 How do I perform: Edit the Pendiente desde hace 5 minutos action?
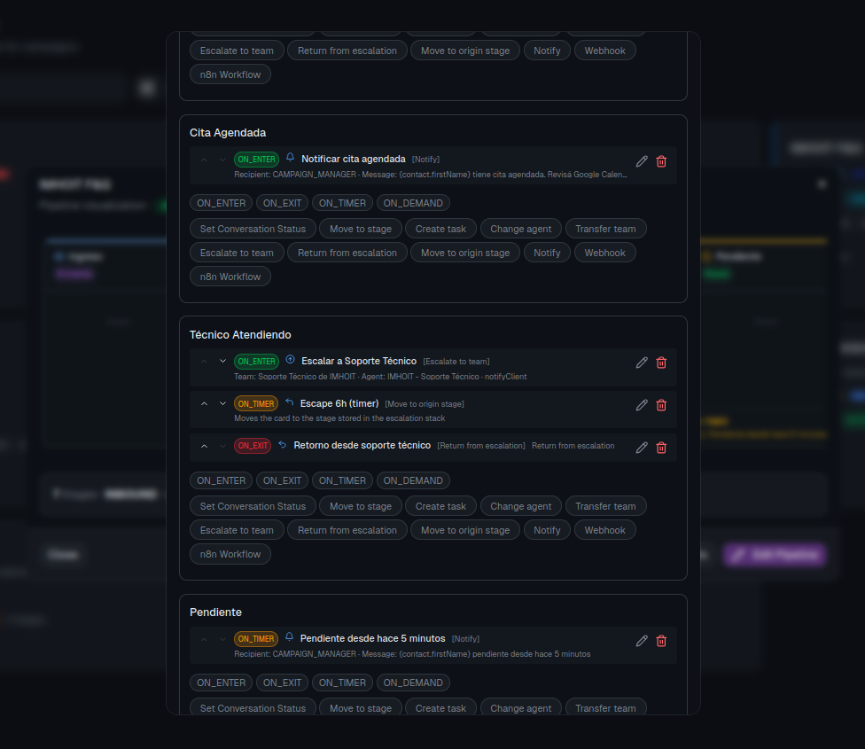pyautogui.click(x=642, y=641)
